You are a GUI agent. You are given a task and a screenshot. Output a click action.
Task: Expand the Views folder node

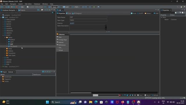point(5,49)
